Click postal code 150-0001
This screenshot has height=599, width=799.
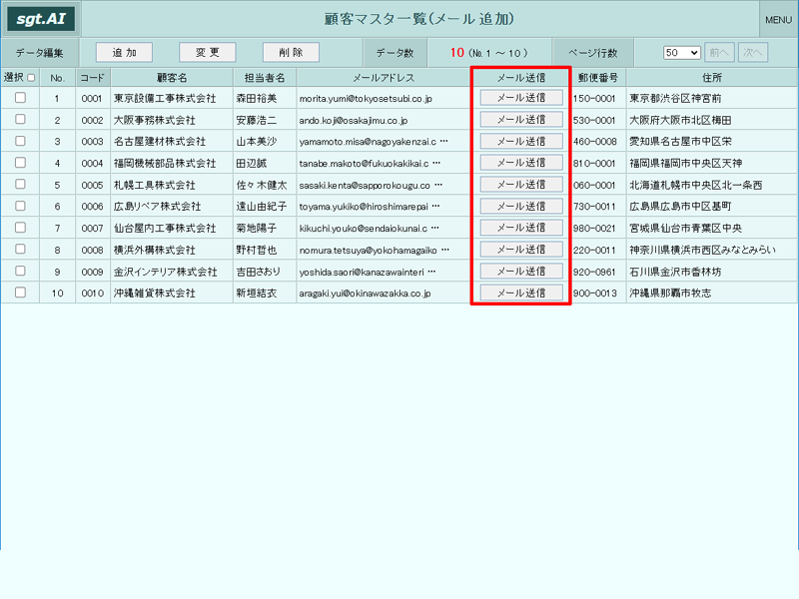594,98
